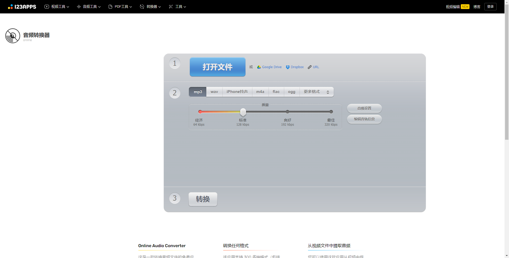
Task: Click the 音频转换器 title text
Action: [36, 35]
